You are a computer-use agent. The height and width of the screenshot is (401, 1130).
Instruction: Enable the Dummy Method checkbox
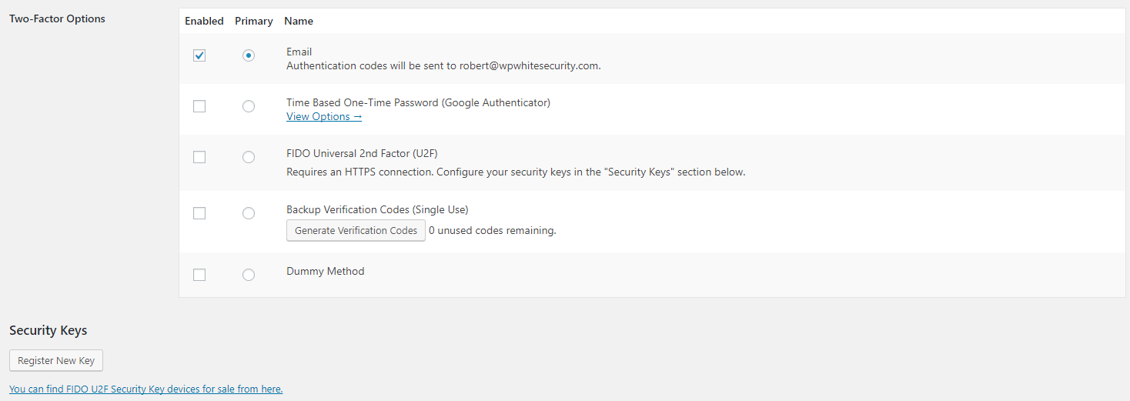coord(199,275)
